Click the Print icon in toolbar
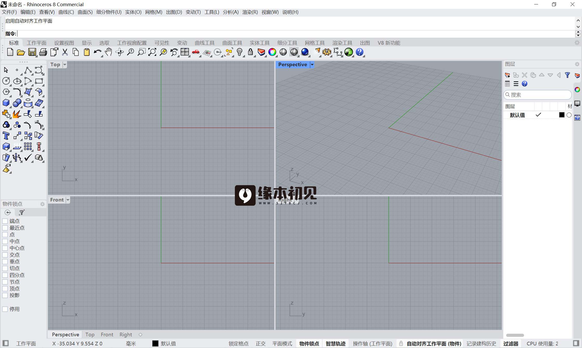The width and height of the screenshot is (582, 348). pos(43,52)
